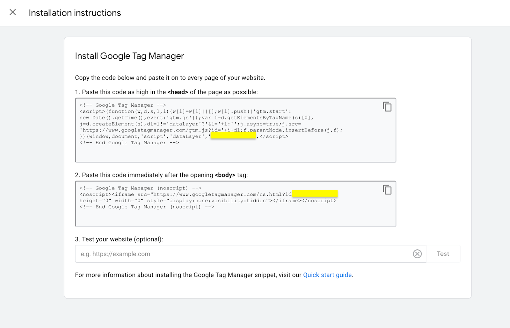Click the Test button
The height and width of the screenshot is (328, 510).
[443, 254]
